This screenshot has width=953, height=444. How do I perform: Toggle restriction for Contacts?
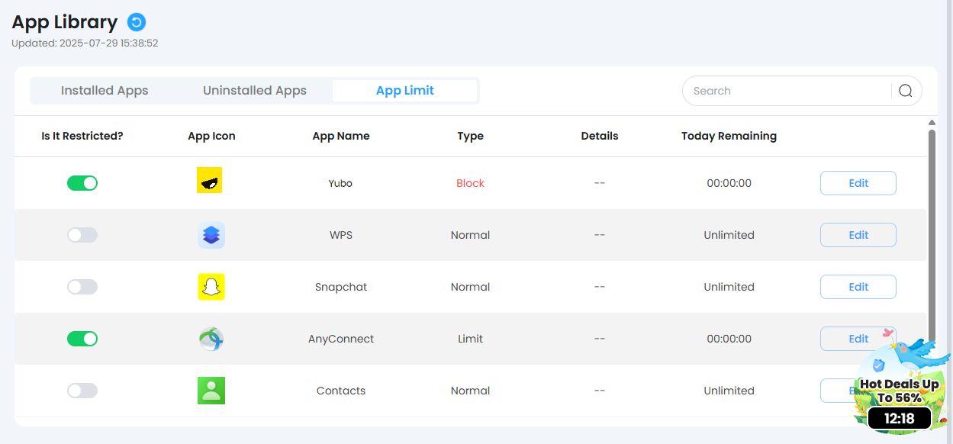coord(82,391)
